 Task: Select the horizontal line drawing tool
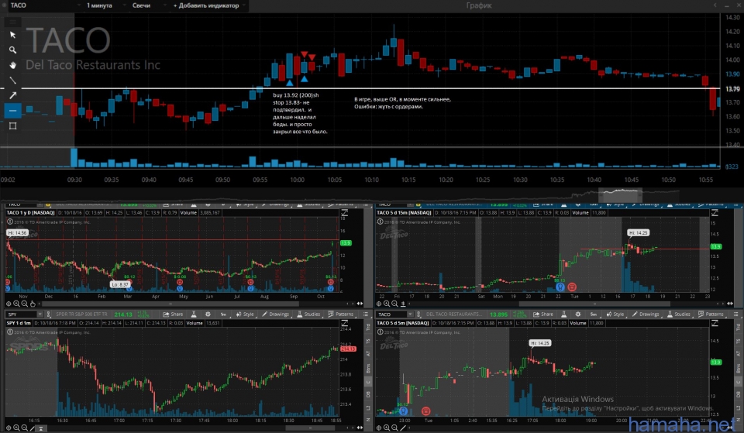click(x=13, y=111)
